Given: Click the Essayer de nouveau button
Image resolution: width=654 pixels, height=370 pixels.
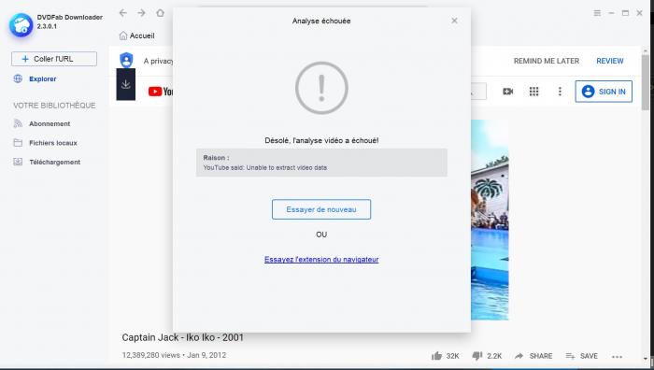Looking at the screenshot, I should point(321,209).
